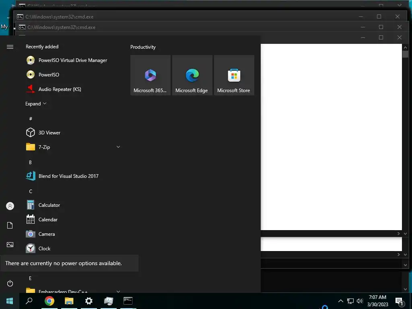
Task: Minimize the third cmd.exe window
Action: (x=363, y=27)
